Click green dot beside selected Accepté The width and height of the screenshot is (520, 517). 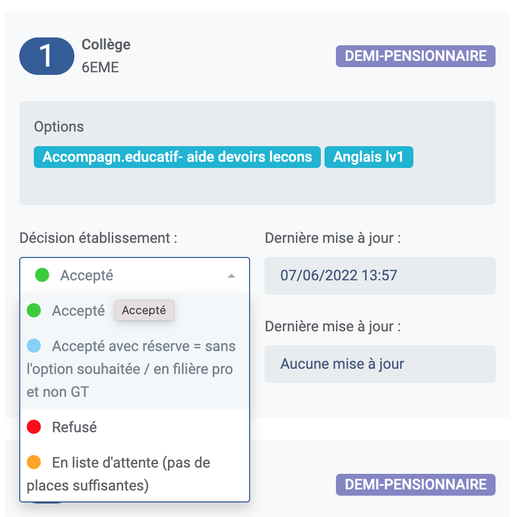[42, 275]
